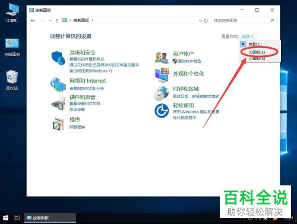Open the 网络和 Internet heading link

[87, 81]
